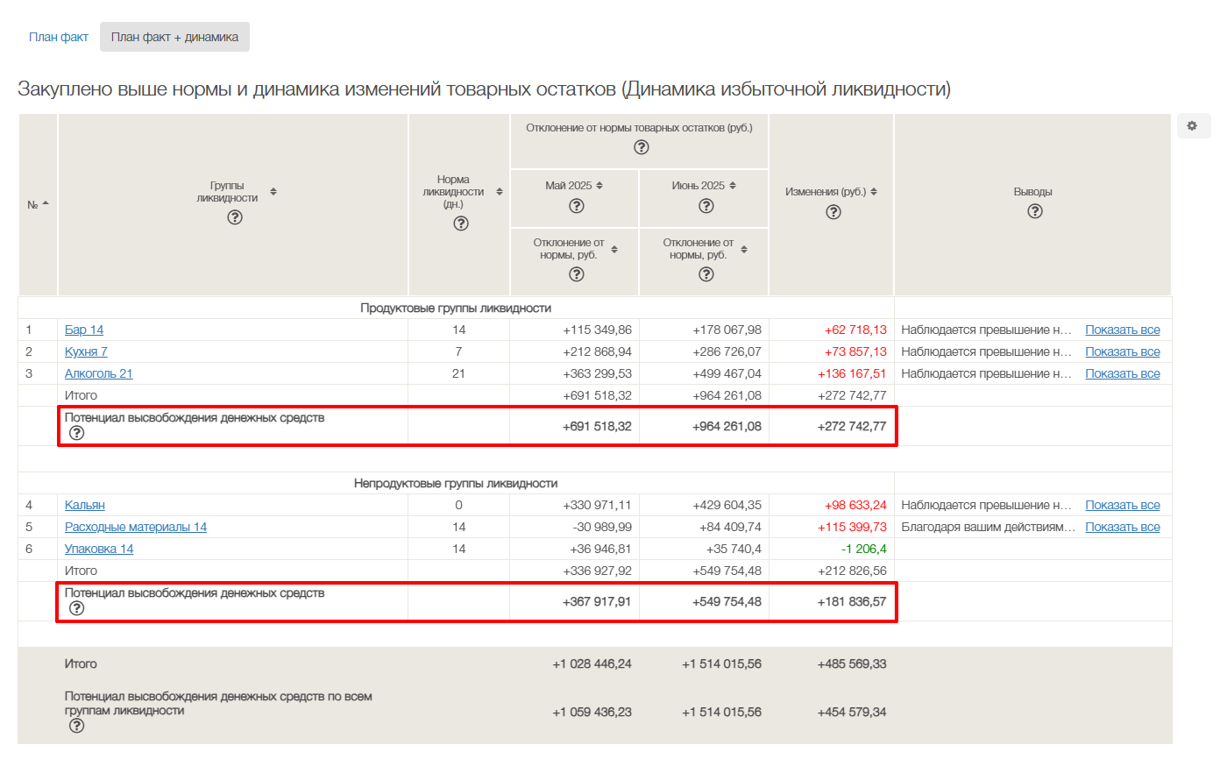
Task: Click help icon under Май 2025 header
Action: [x=576, y=206]
